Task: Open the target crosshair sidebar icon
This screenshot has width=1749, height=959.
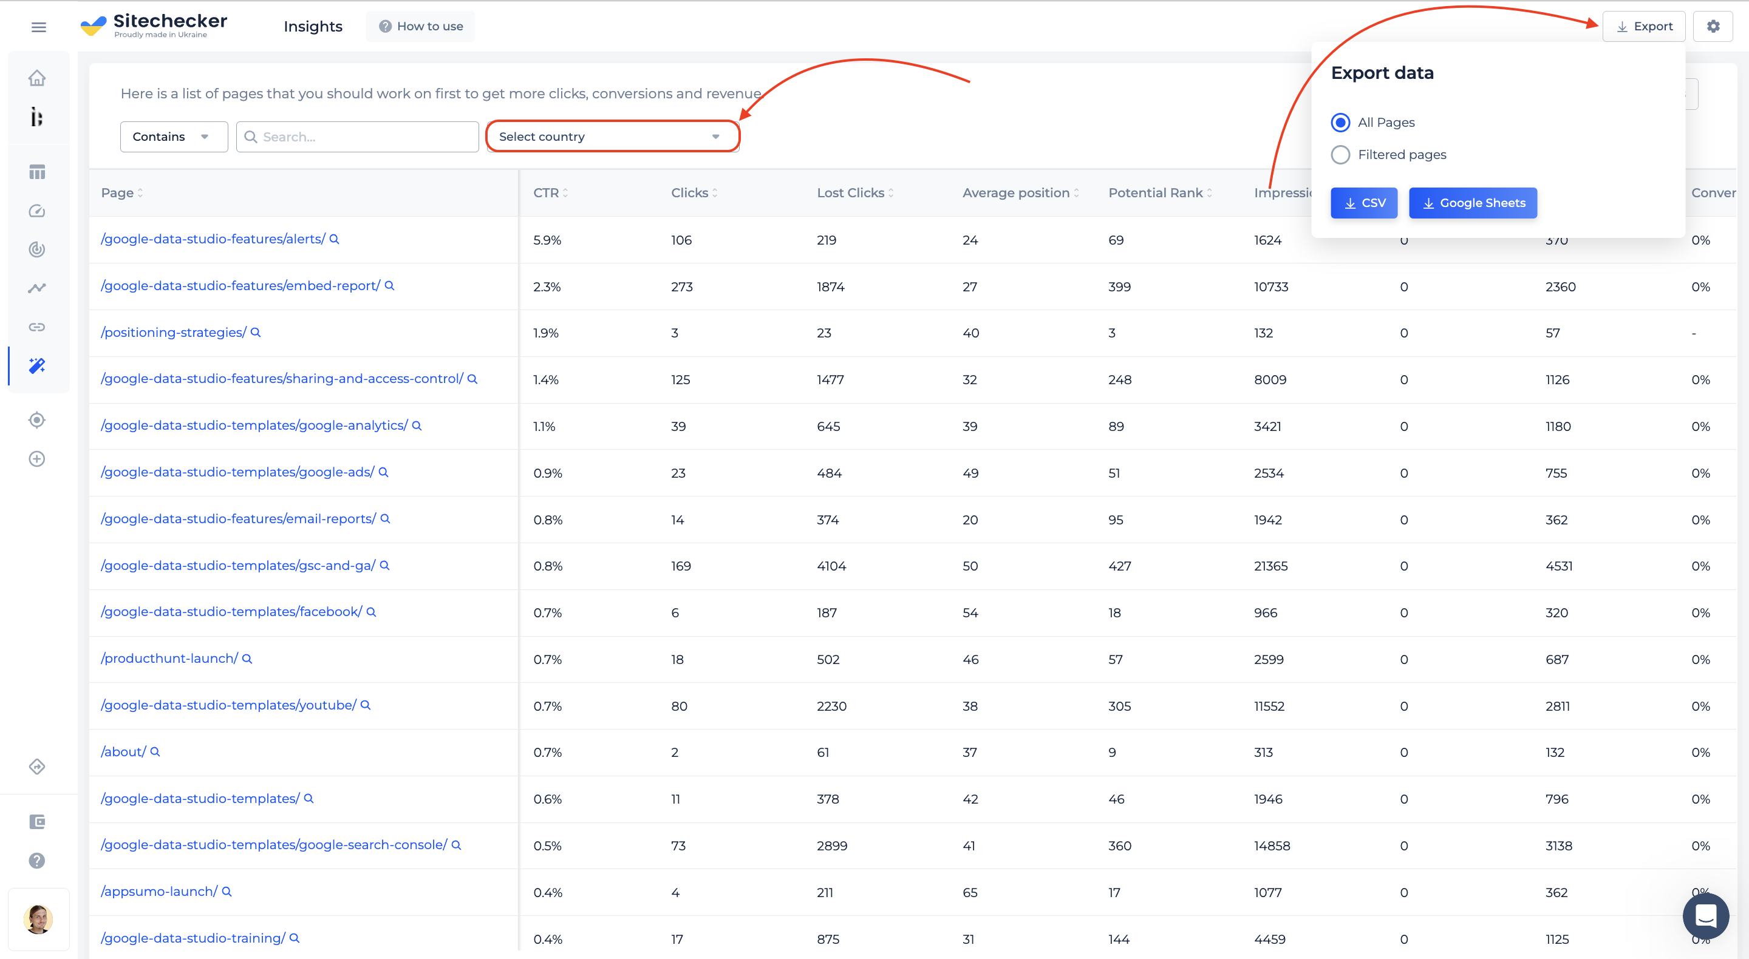Action: pos(37,419)
